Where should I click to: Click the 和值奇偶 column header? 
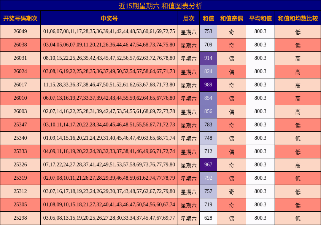[x=232, y=17]
